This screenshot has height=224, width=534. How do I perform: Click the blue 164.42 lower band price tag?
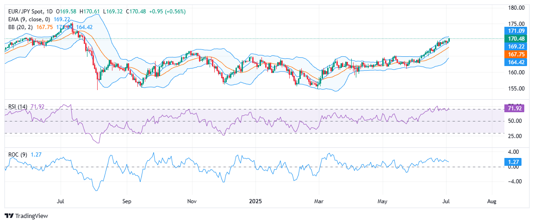click(x=515, y=62)
